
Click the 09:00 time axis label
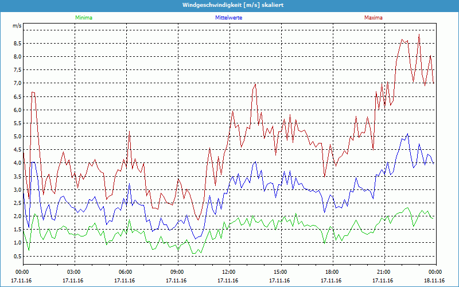[178, 272]
